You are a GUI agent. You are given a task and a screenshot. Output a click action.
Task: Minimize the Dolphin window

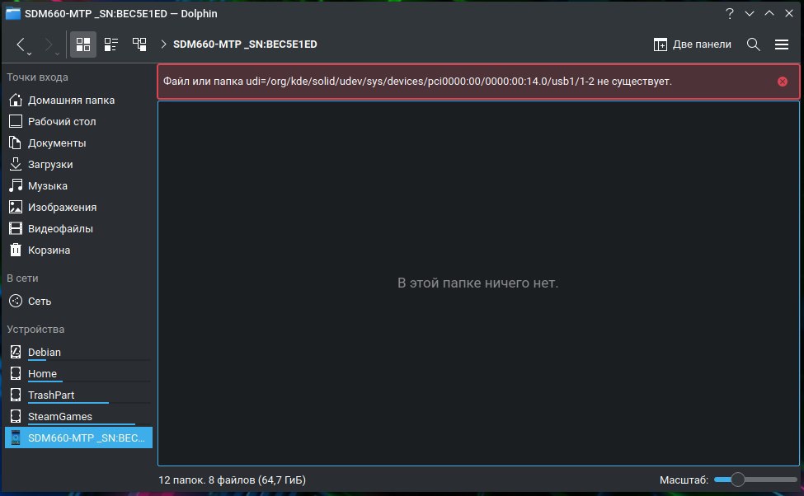coord(749,14)
